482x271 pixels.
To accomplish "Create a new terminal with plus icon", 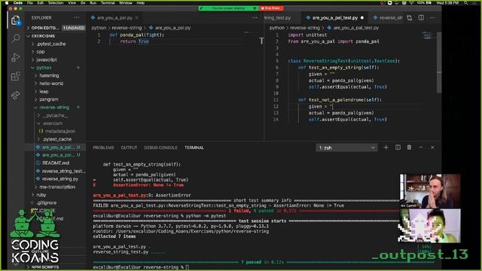I will coord(386,148).
